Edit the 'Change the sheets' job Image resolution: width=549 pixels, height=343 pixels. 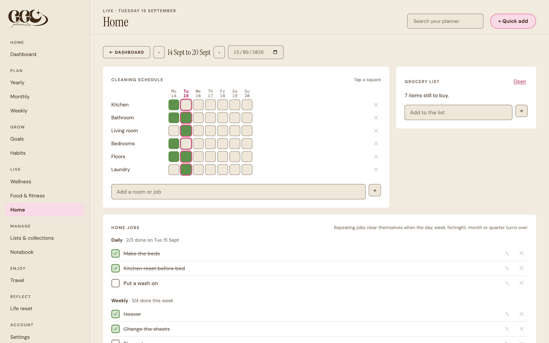[507, 329]
